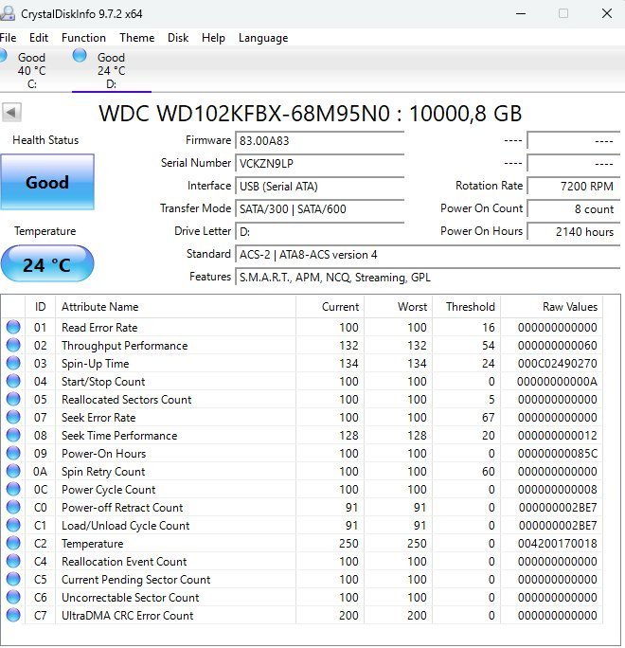Open the Language menu
The width and height of the screenshot is (625, 648).
click(x=262, y=38)
